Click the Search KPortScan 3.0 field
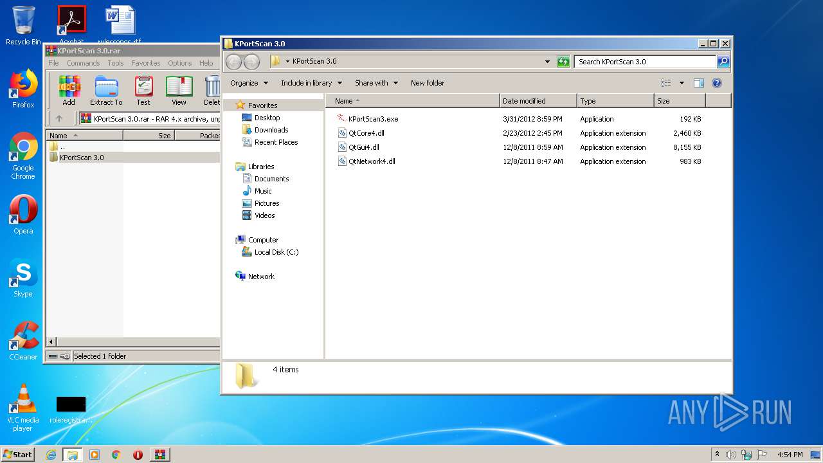823x463 pixels. point(644,62)
